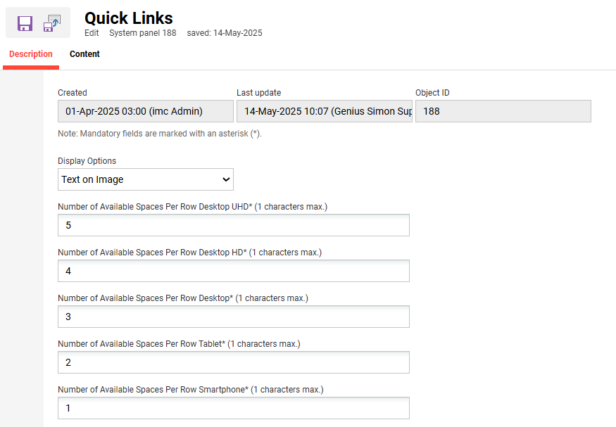Click the Object ID field showing 188
This screenshot has width=616, height=427.
point(503,111)
